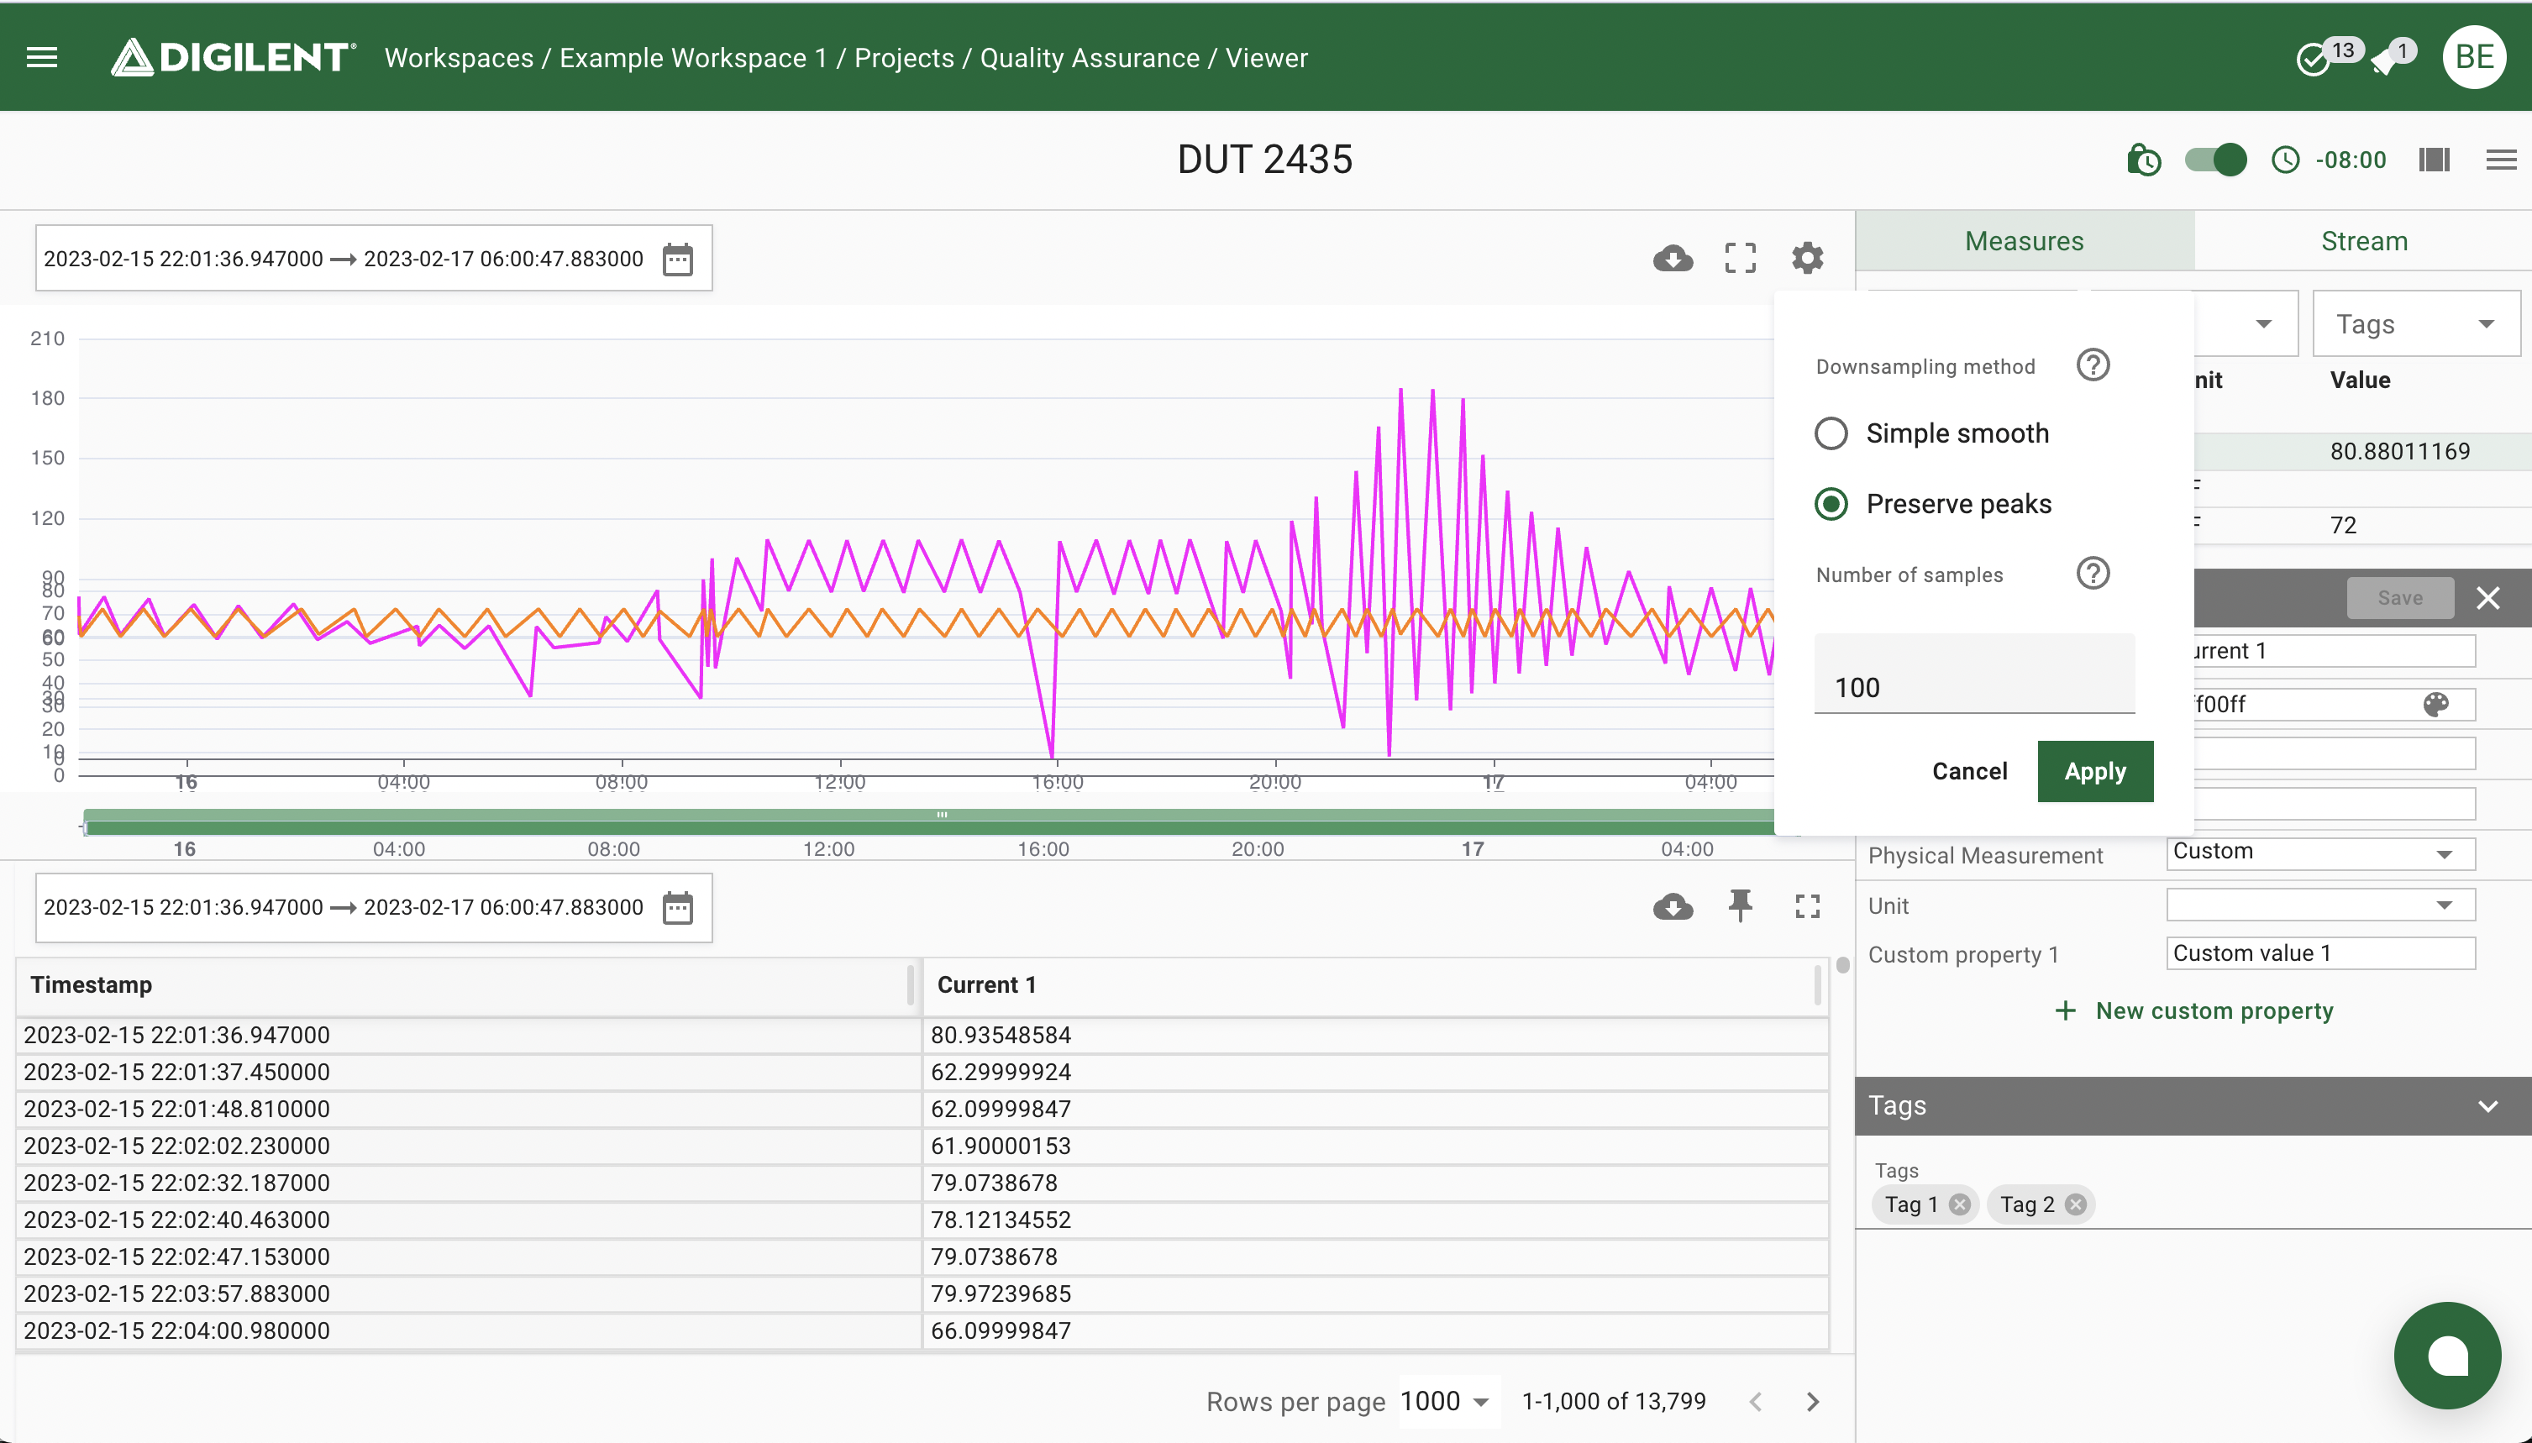This screenshot has width=2532, height=1443.
Task: Open the table date range calendar
Action: coord(678,908)
